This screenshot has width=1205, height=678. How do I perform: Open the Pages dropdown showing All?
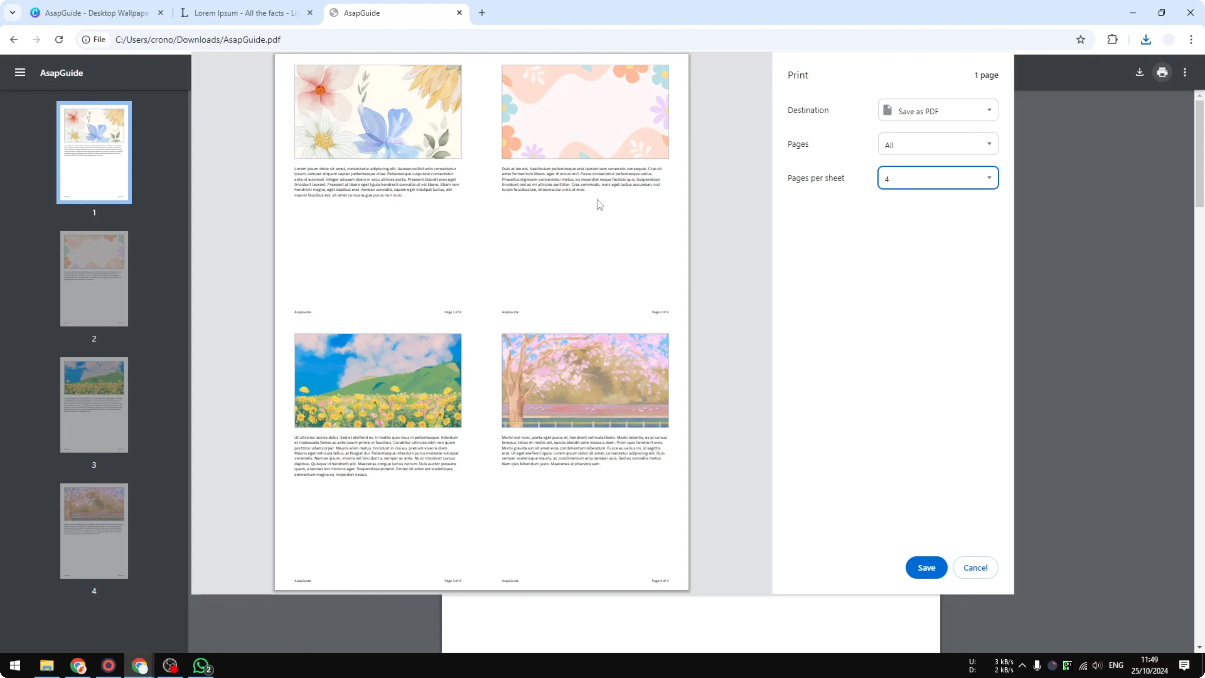(x=938, y=144)
